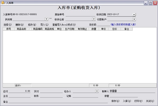
Task: Click the ellipsis button next to 供货商
Action: tap(50, 18)
